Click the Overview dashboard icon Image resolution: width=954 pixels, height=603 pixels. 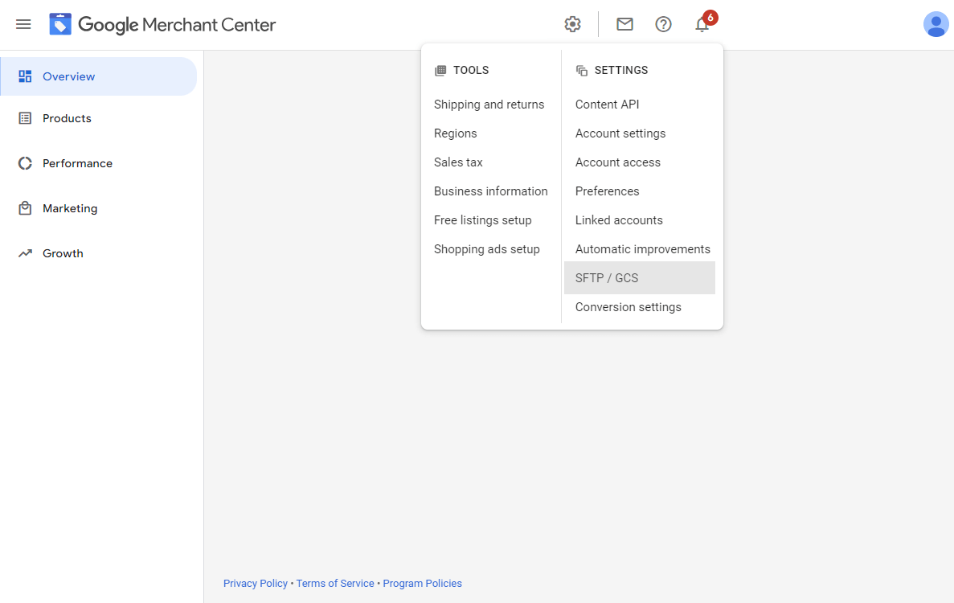coord(25,76)
